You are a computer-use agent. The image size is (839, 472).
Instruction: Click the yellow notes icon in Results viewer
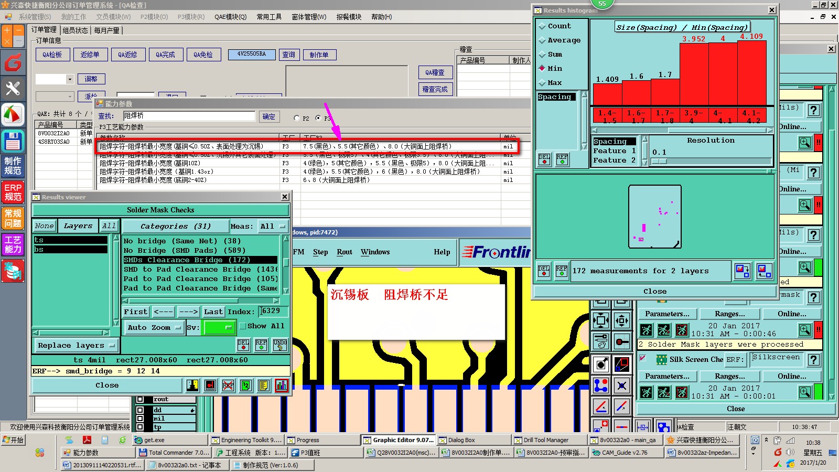(x=264, y=385)
